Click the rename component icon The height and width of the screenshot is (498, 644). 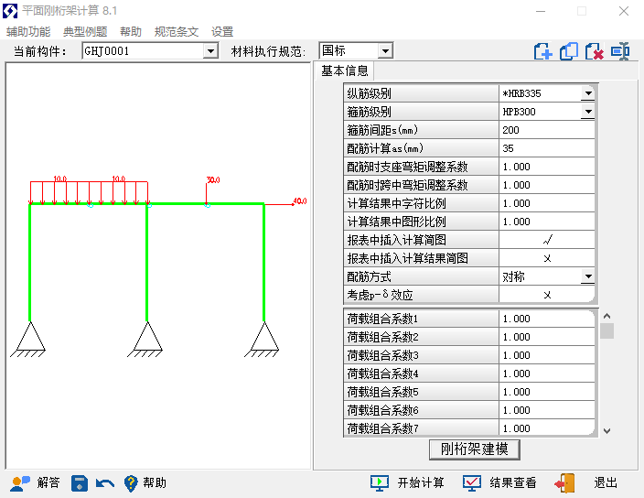point(620,51)
